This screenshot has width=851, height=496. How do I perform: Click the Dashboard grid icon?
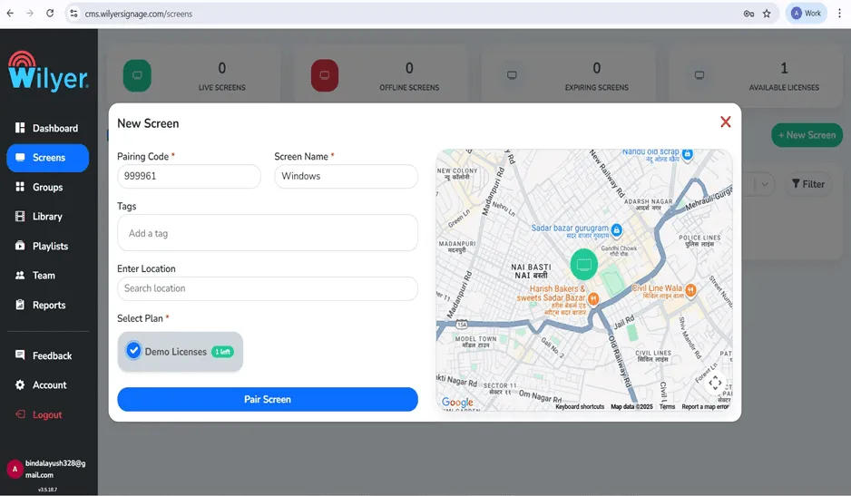pos(20,128)
